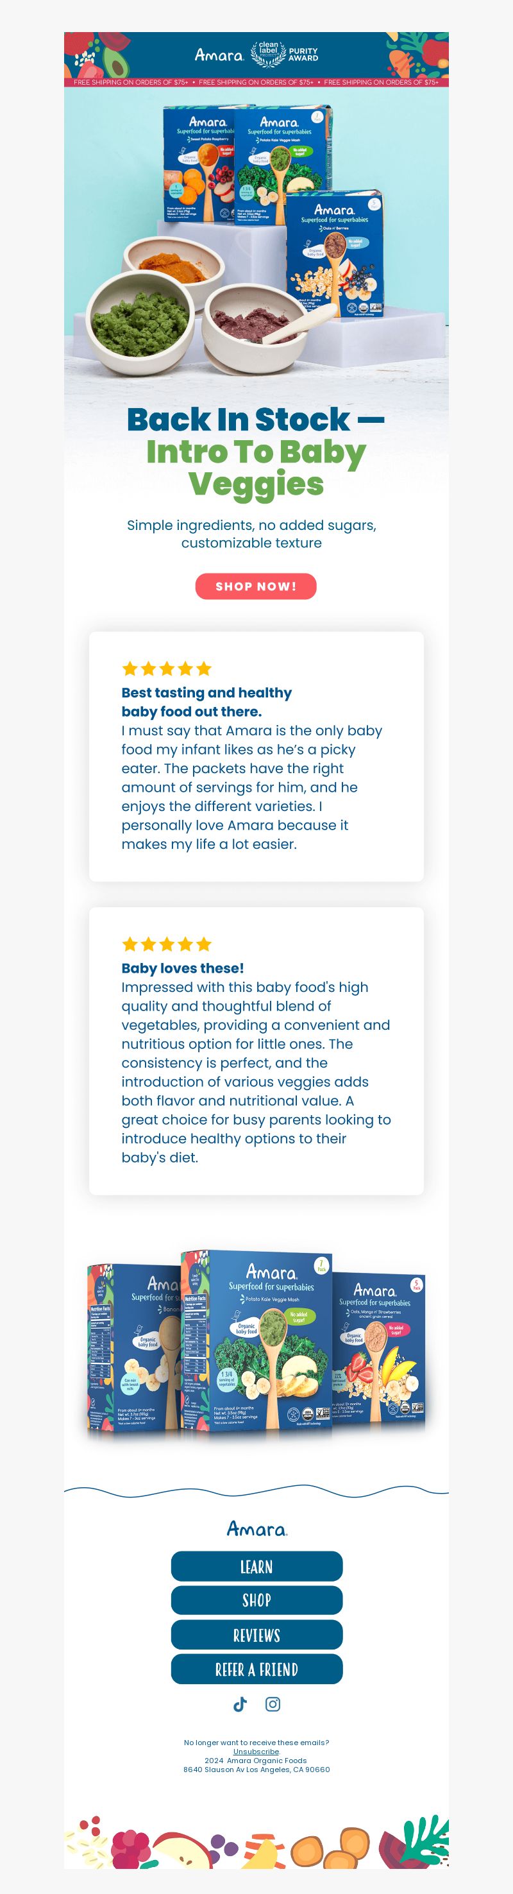
Task: Click the five-star rating on first review
Action: click(x=167, y=669)
